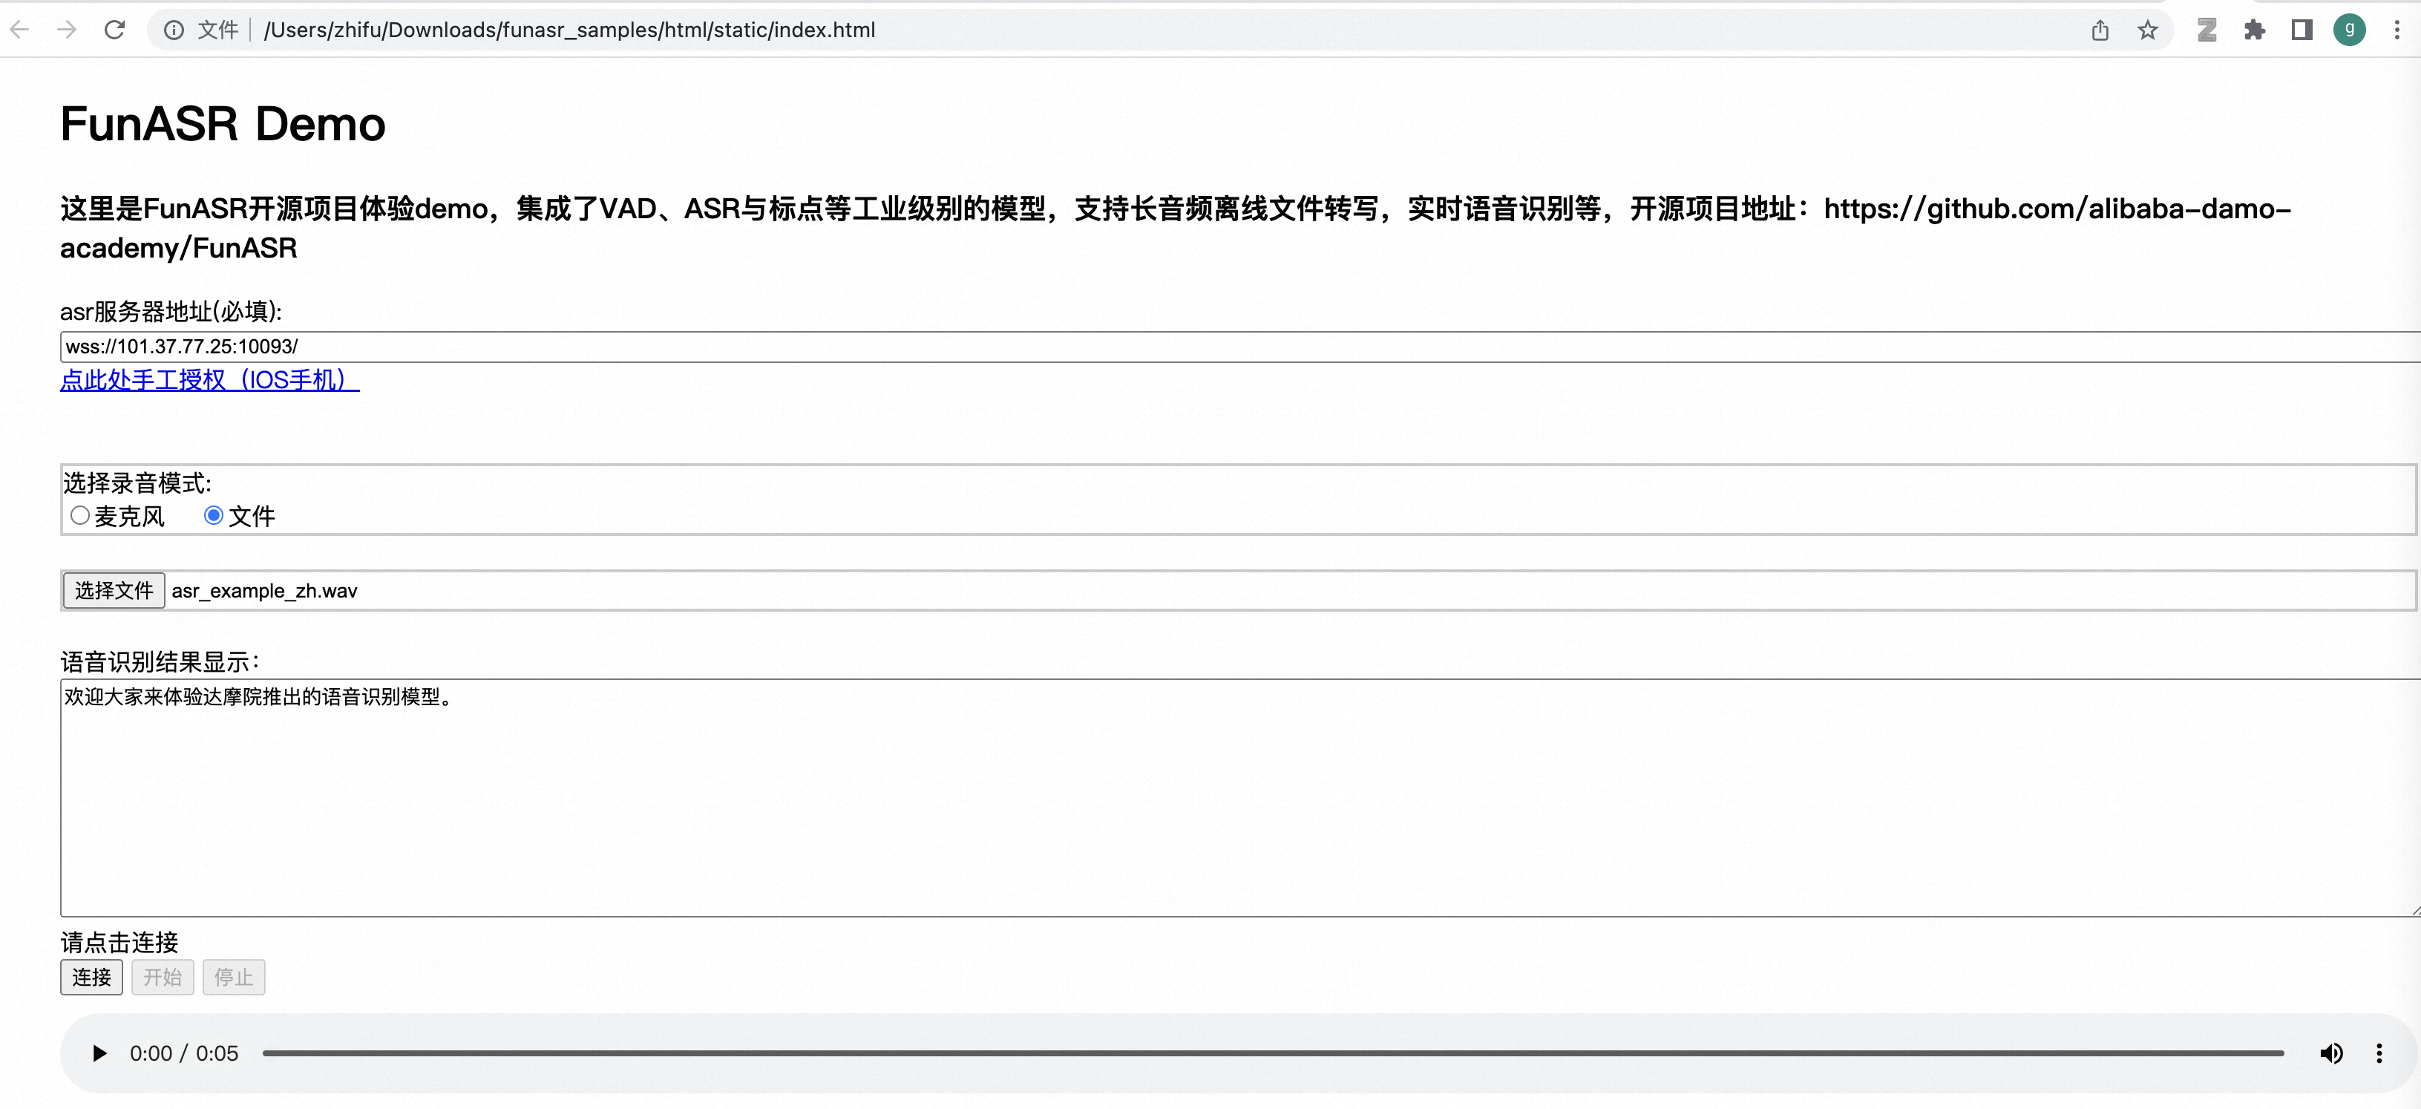2421x1109 pixels.
Task: Click the browser forward arrow
Action: pyautogui.click(x=67, y=30)
